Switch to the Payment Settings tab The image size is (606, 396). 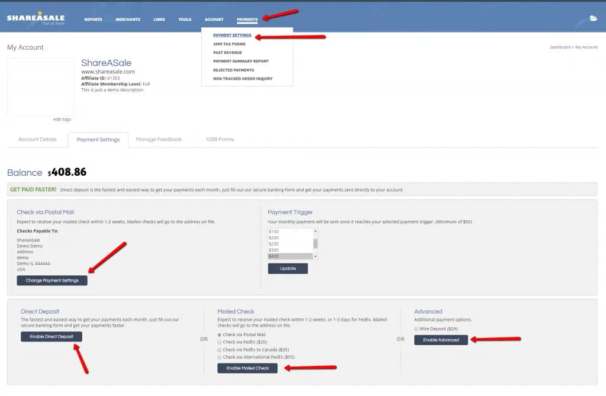coord(98,140)
